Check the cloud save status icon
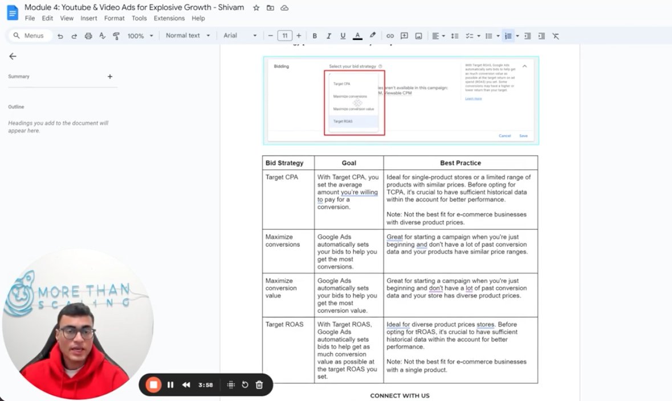The width and height of the screenshot is (672, 401). tap(284, 8)
